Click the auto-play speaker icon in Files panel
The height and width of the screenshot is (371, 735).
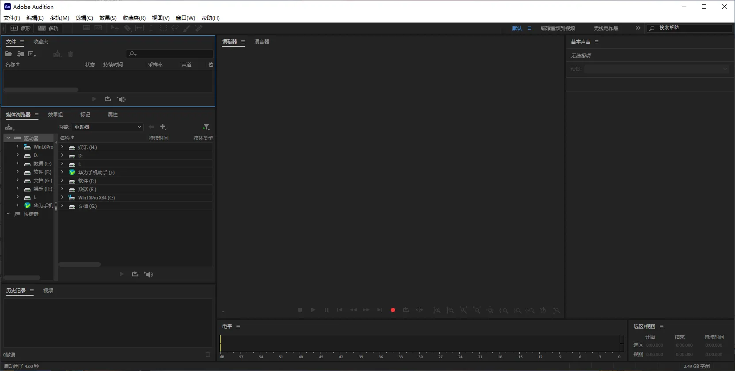click(x=121, y=99)
